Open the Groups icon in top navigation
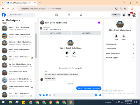This screenshot has width=140, height=105. tap(81, 15)
